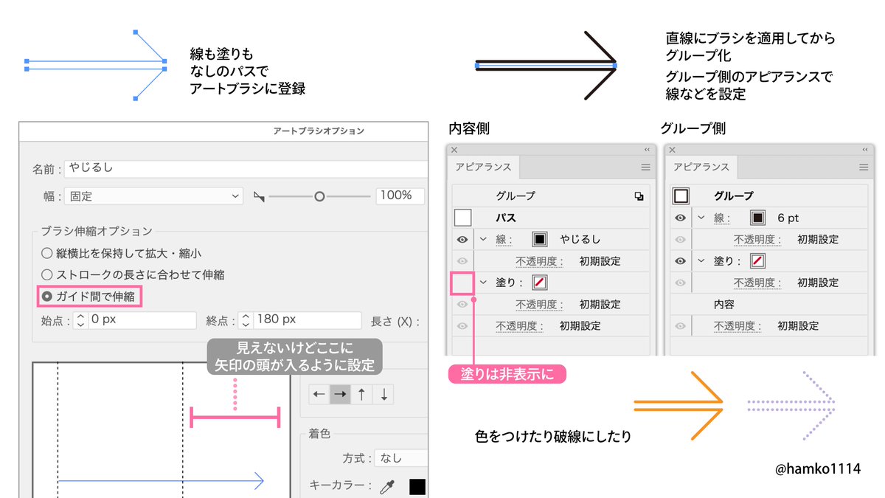Collapse the グループ側 Appearance panel with double-arrow icon

[866, 149]
